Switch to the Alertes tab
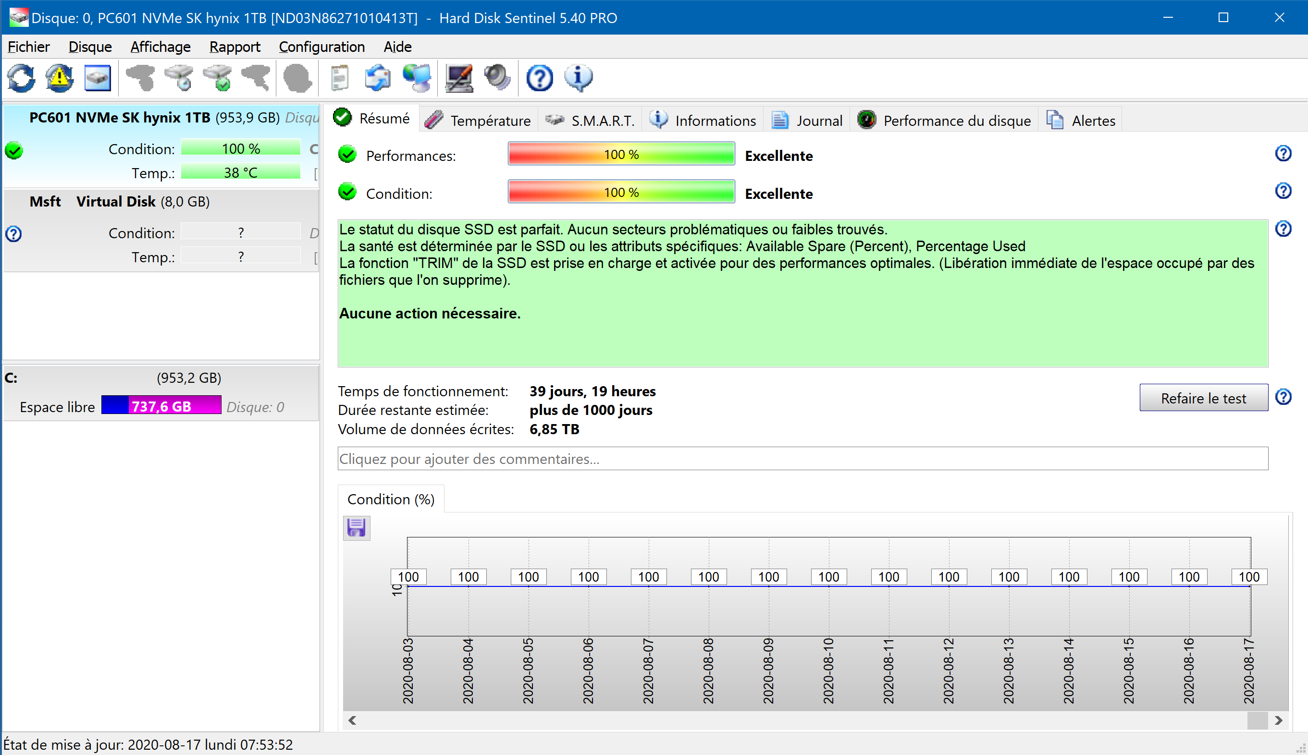1308x755 pixels. click(x=1081, y=120)
